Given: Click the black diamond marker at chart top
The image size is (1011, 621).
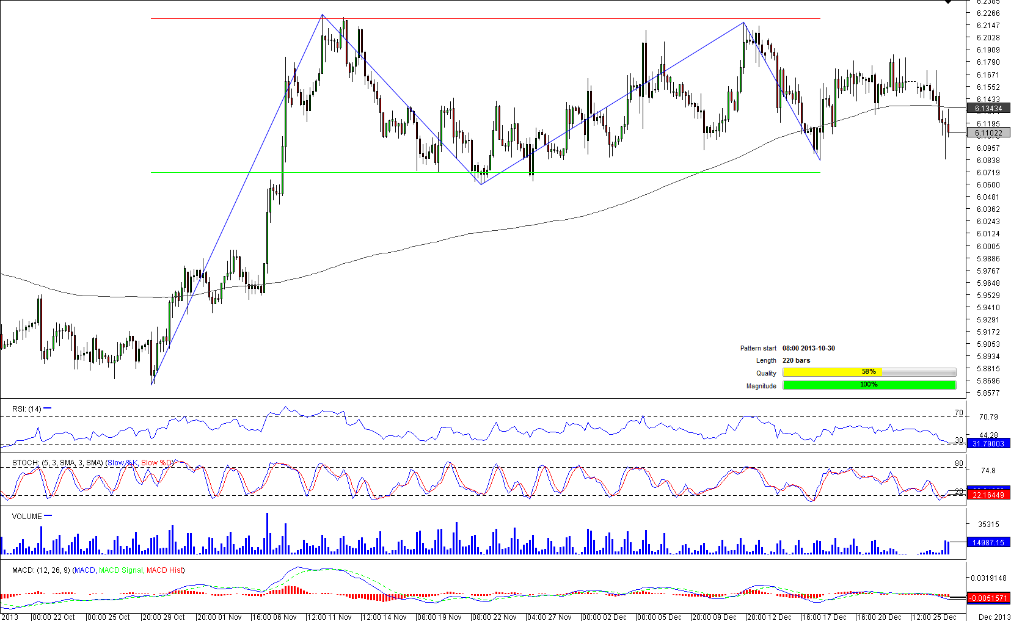Looking at the screenshot, I should 947,2.
